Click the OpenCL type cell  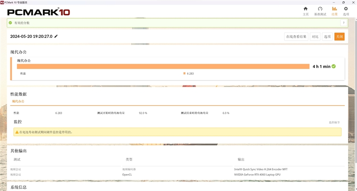click(x=127, y=175)
